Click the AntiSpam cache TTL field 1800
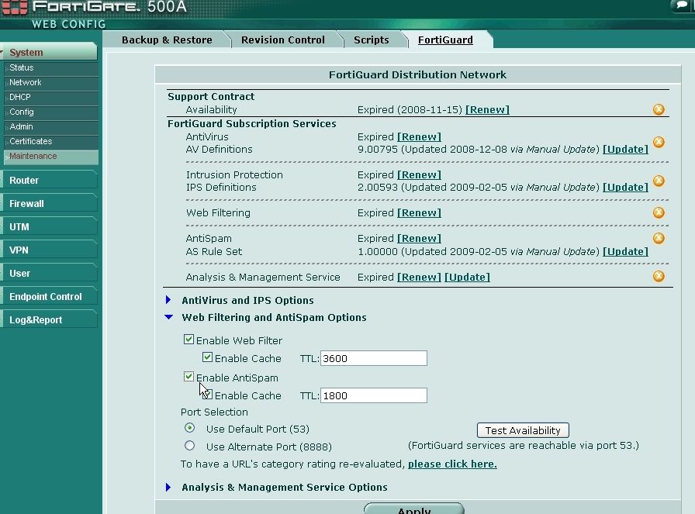695x514 pixels. pos(374,395)
